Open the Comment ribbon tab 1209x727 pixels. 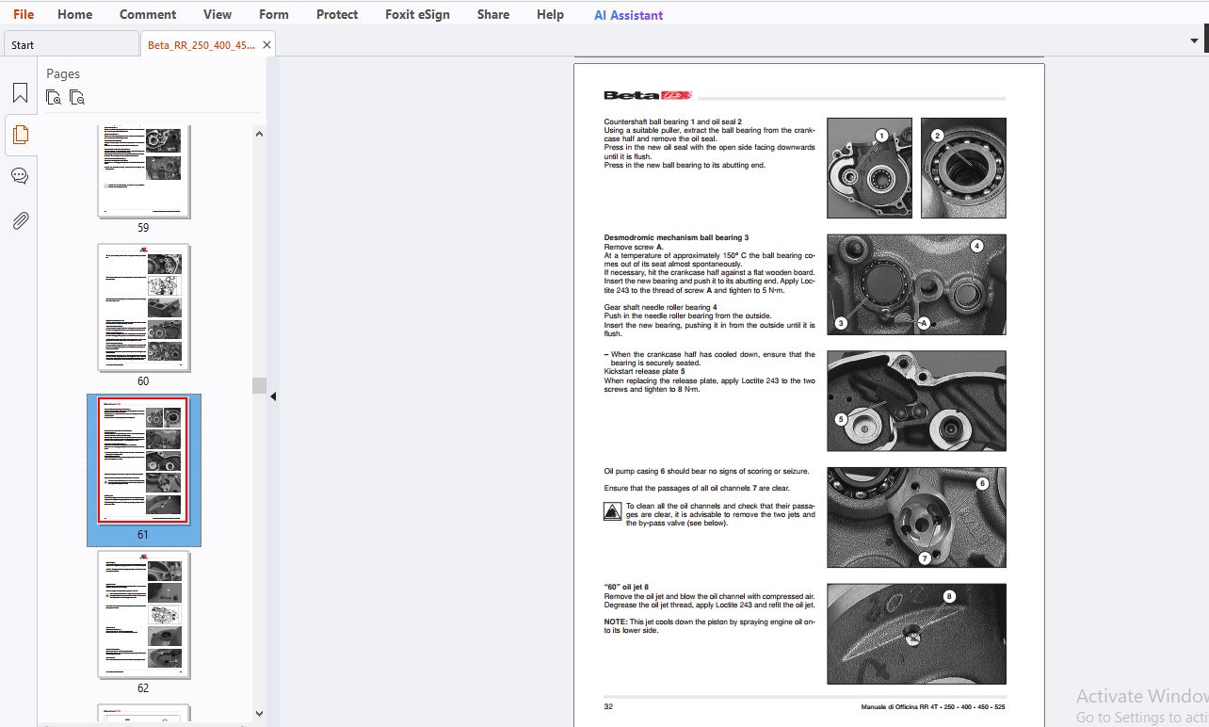[148, 14]
